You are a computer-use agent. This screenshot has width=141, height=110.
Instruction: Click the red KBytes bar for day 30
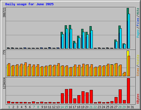pyautogui.click(x=128, y=91)
